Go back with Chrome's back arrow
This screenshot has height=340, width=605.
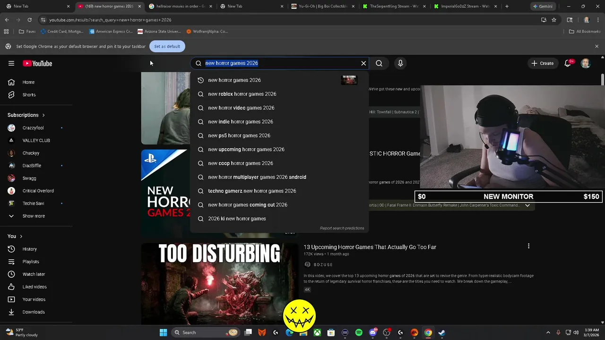click(x=7, y=20)
